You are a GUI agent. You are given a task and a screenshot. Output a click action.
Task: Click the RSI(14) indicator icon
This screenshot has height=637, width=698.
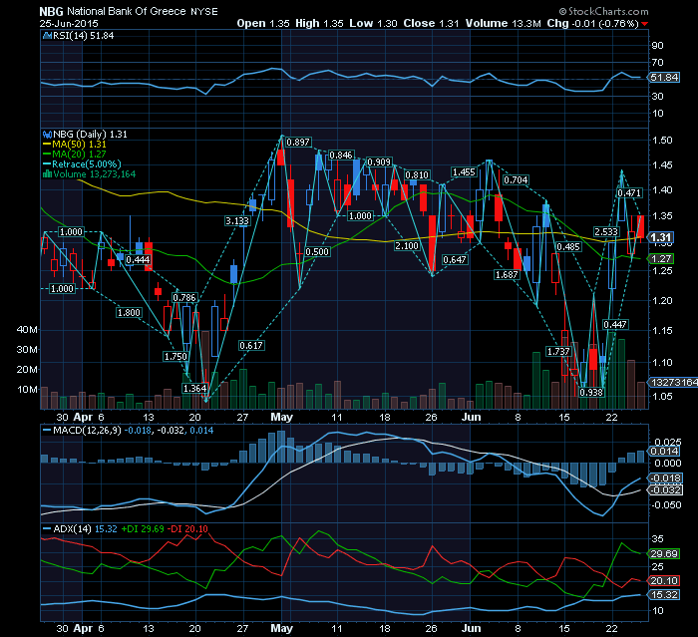[x=47, y=36]
